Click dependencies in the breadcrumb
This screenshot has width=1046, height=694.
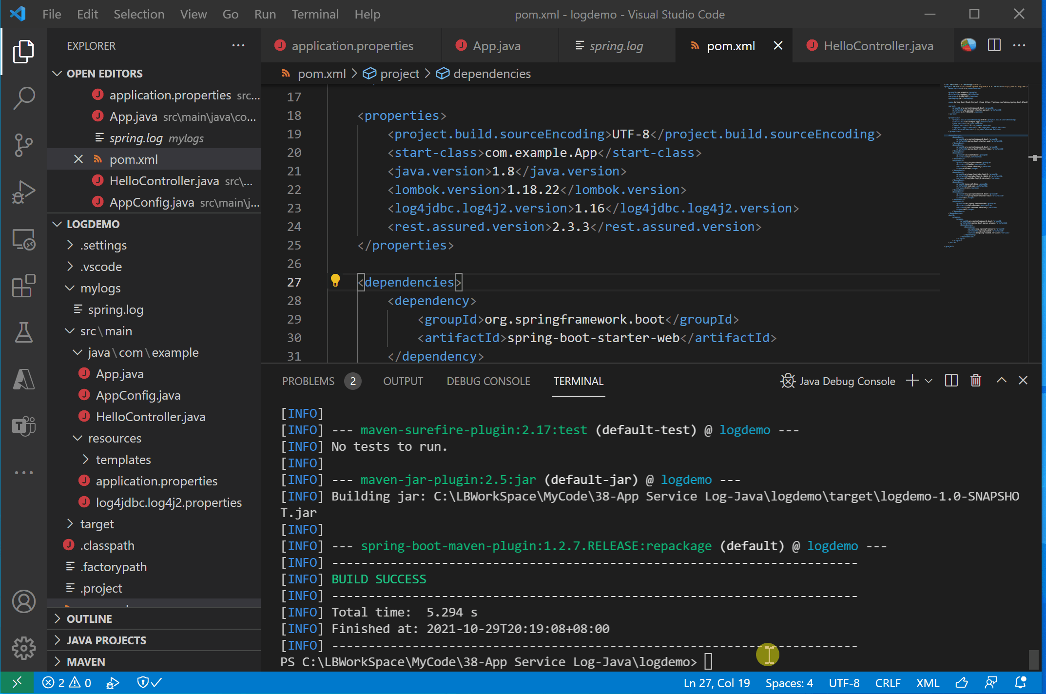pos(491,74)
